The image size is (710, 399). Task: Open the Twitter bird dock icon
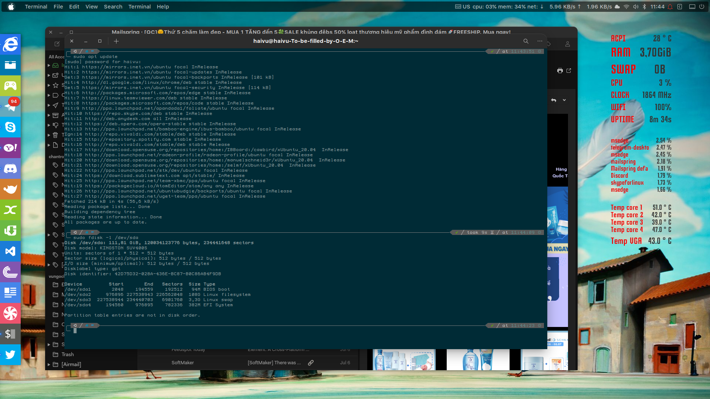point(10,355)
